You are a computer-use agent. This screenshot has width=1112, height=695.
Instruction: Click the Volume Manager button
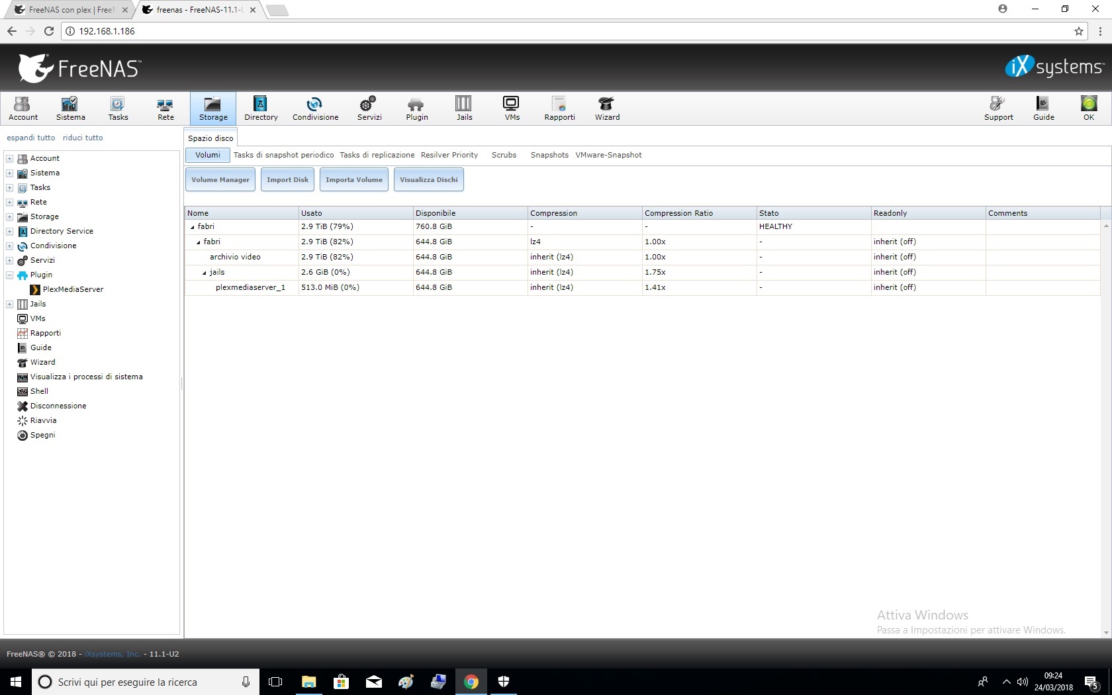[x=220, y=179]
